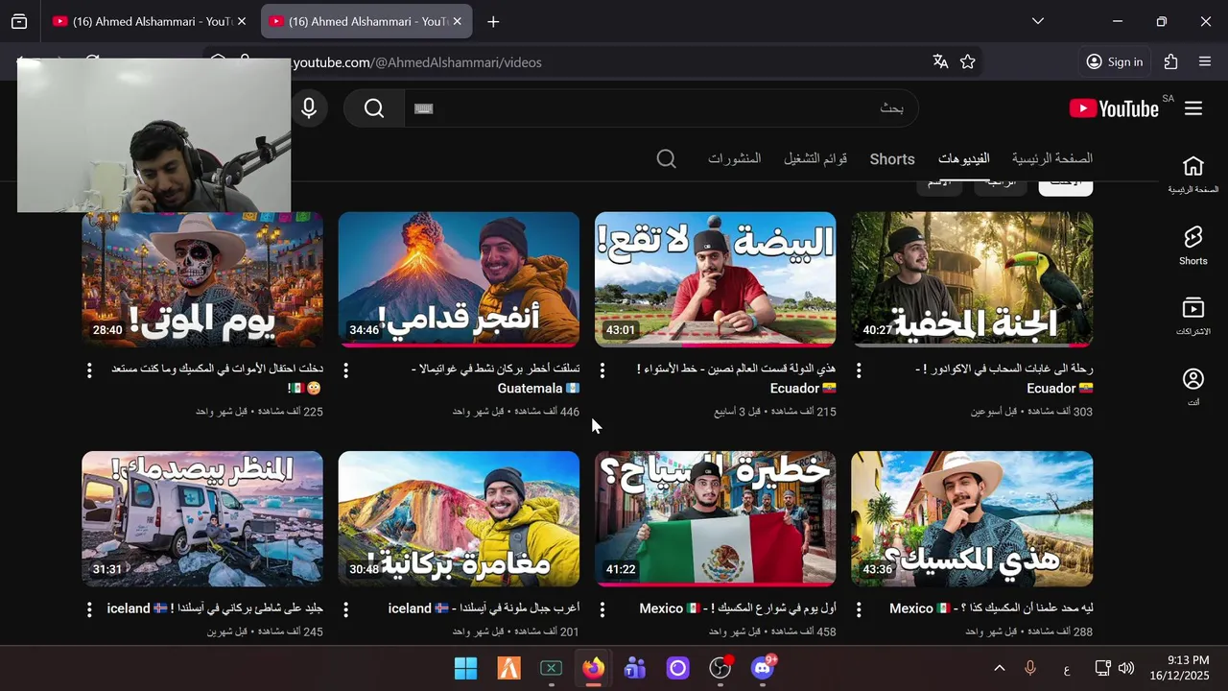Open options menu for Iceland volcanic beach video
This screenshot has height=691, width=1228.
coord(89,609)
